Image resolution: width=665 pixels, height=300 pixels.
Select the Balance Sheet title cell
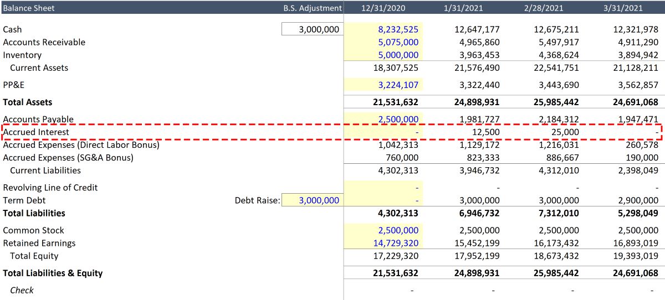(29, 8)
